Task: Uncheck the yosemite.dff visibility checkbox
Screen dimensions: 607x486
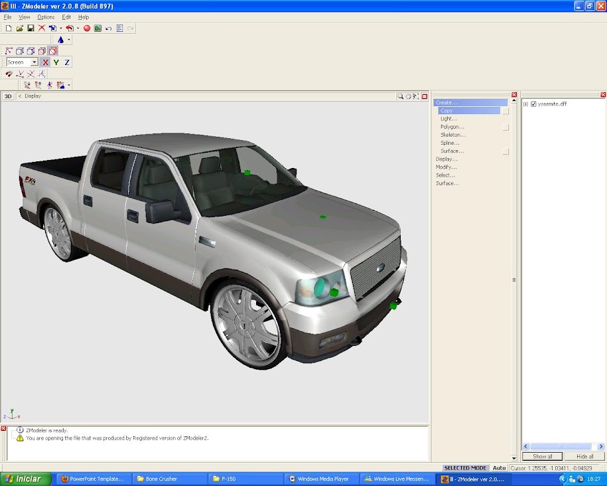Action: [x=533, y=104]
